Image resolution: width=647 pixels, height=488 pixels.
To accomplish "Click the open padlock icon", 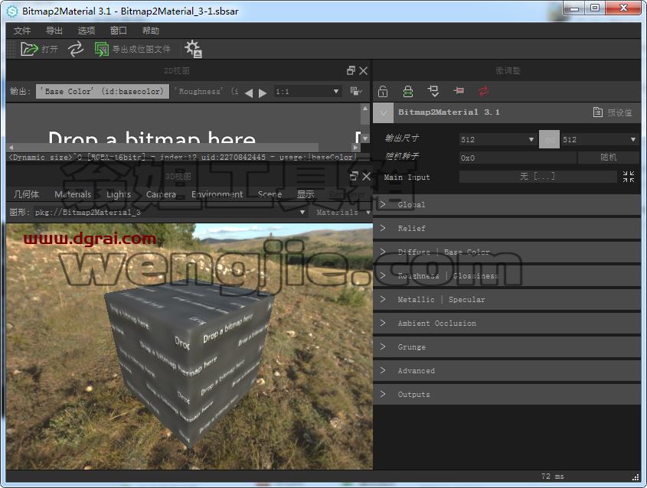I will click(383, 91).
